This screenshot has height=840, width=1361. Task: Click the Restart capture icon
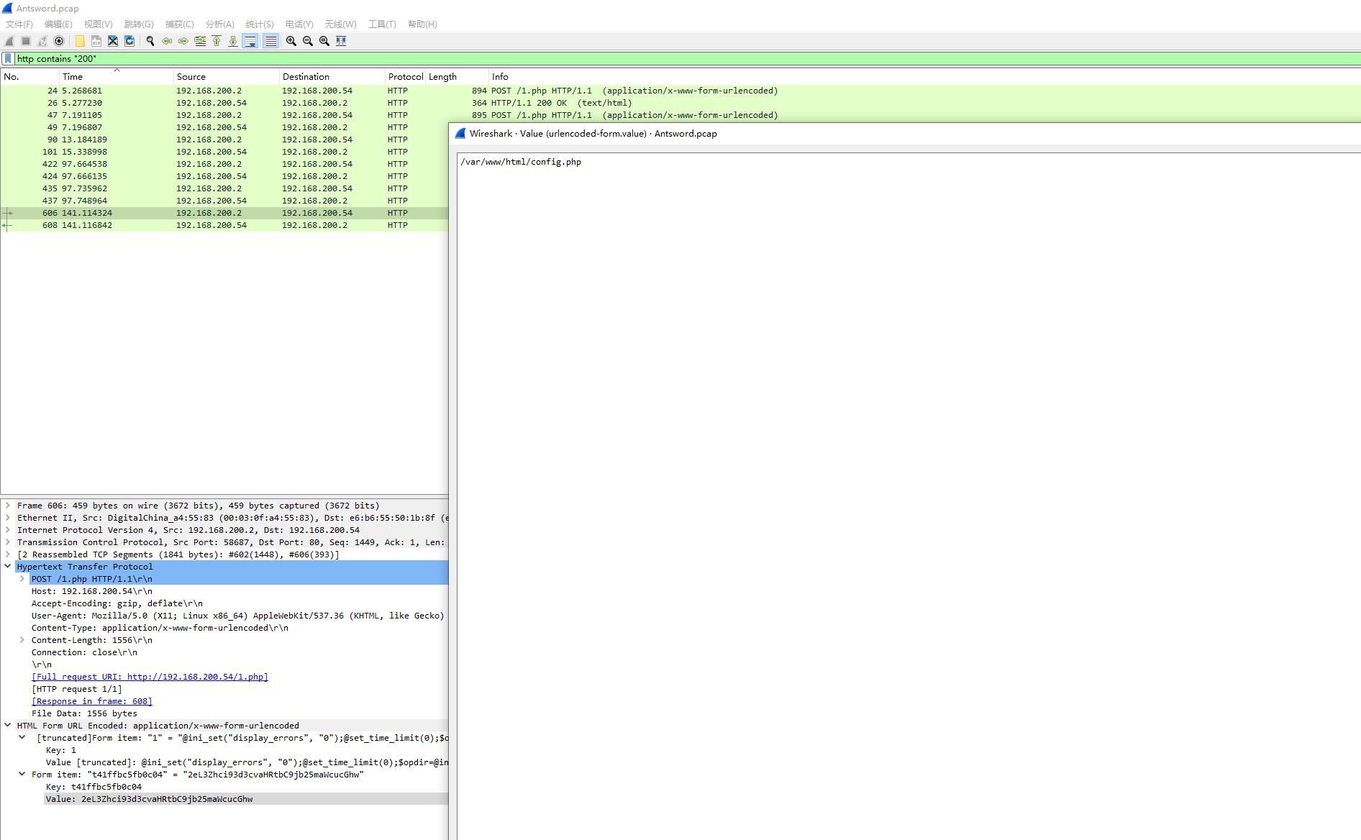(42, 41)
